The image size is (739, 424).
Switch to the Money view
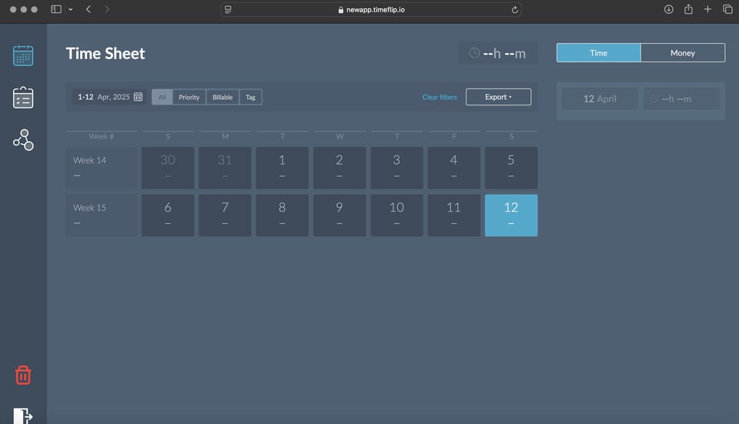[683, 53]
